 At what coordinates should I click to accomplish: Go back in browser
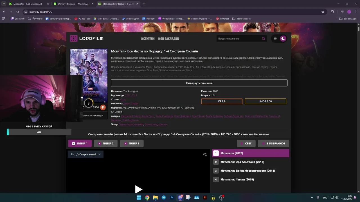click(4, 12)
